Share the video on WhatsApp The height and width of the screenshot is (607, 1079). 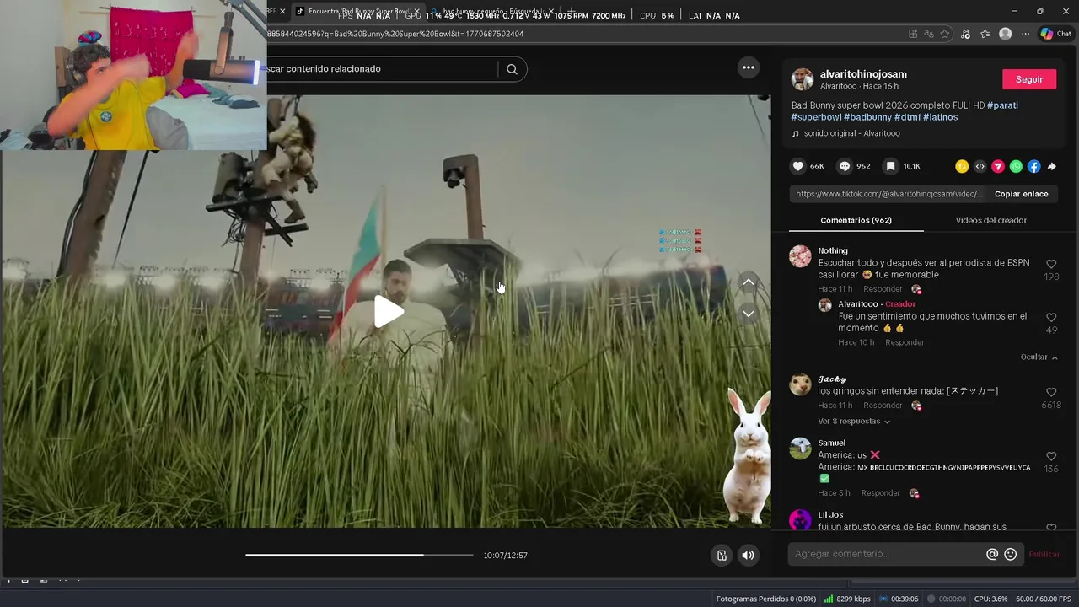coord(1016,167)
